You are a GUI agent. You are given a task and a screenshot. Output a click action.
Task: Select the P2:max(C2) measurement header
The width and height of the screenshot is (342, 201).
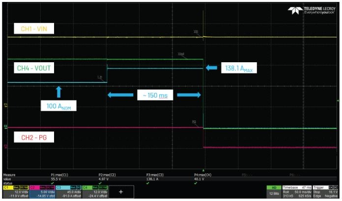107,175
